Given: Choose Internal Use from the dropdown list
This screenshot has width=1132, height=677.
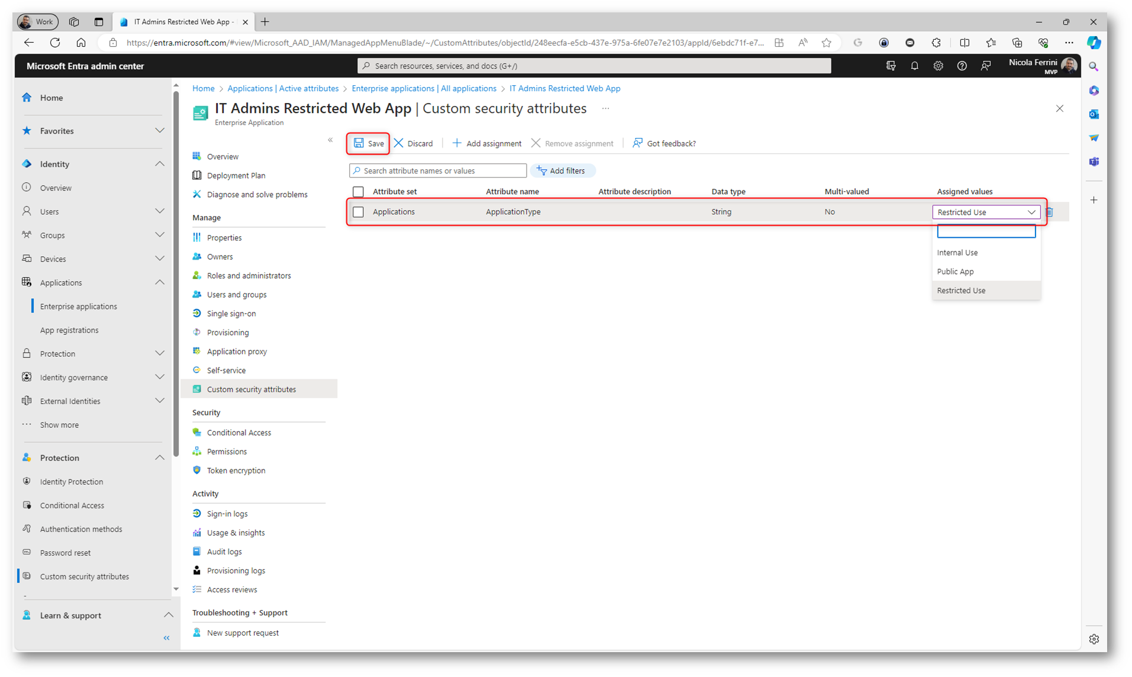Looking at the screenshot, I should tap(986, 253).
